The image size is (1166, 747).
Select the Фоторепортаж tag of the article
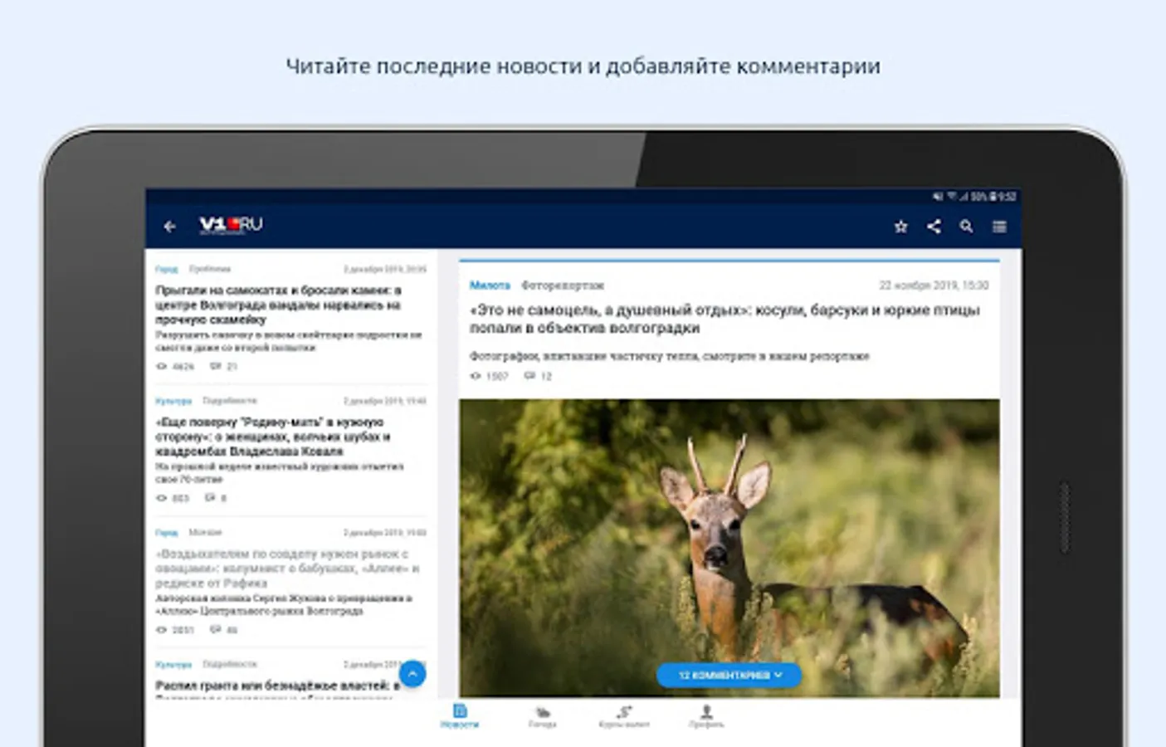(563, 285)
